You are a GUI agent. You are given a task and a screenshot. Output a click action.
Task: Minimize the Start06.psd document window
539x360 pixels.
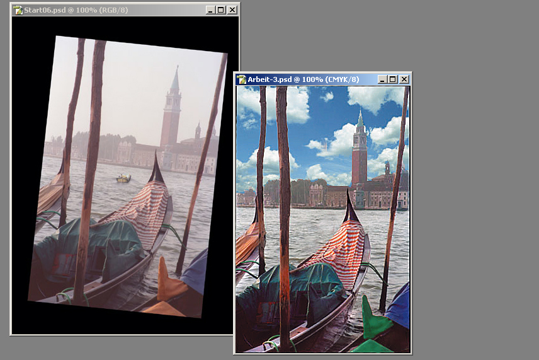[209, 10]
